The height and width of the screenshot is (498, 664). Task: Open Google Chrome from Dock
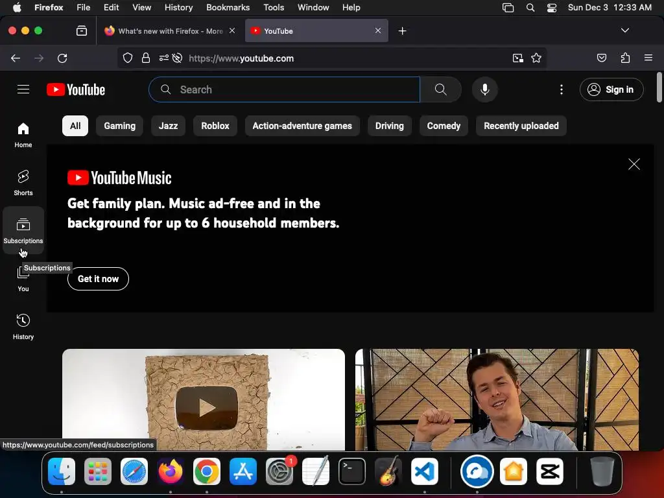pos(207,471)
